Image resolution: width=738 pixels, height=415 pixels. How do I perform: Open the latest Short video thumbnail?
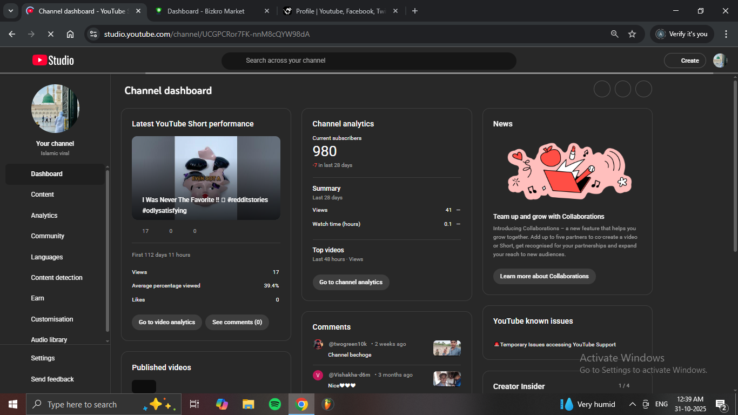(206, 178)
